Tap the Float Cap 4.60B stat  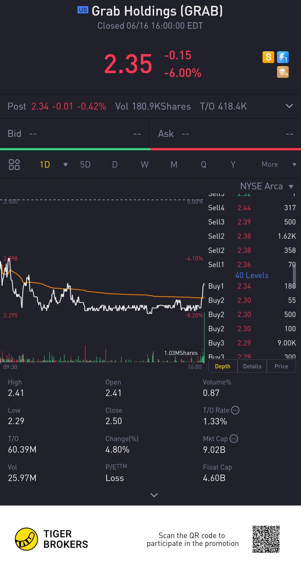pos(217,473)
